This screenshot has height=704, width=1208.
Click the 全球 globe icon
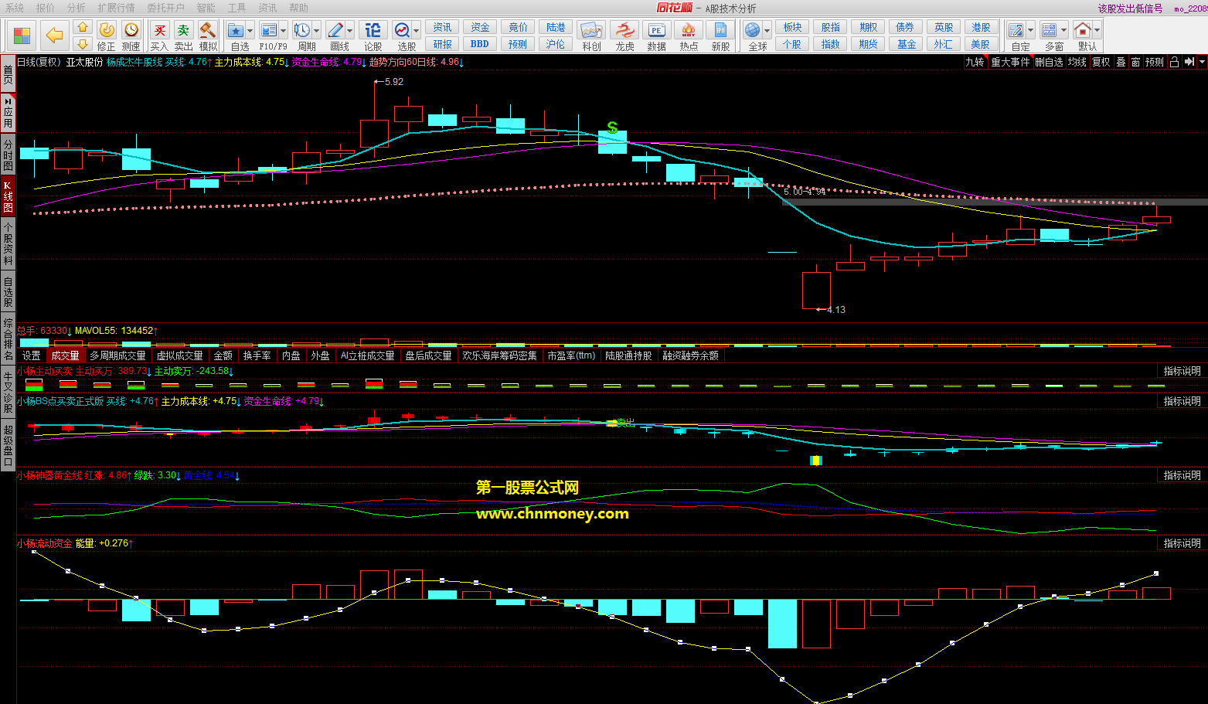tap(752, 30)
